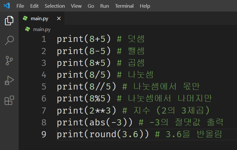Close the main.py editor tab
This screenshot has height=150, width=237.
59,19
